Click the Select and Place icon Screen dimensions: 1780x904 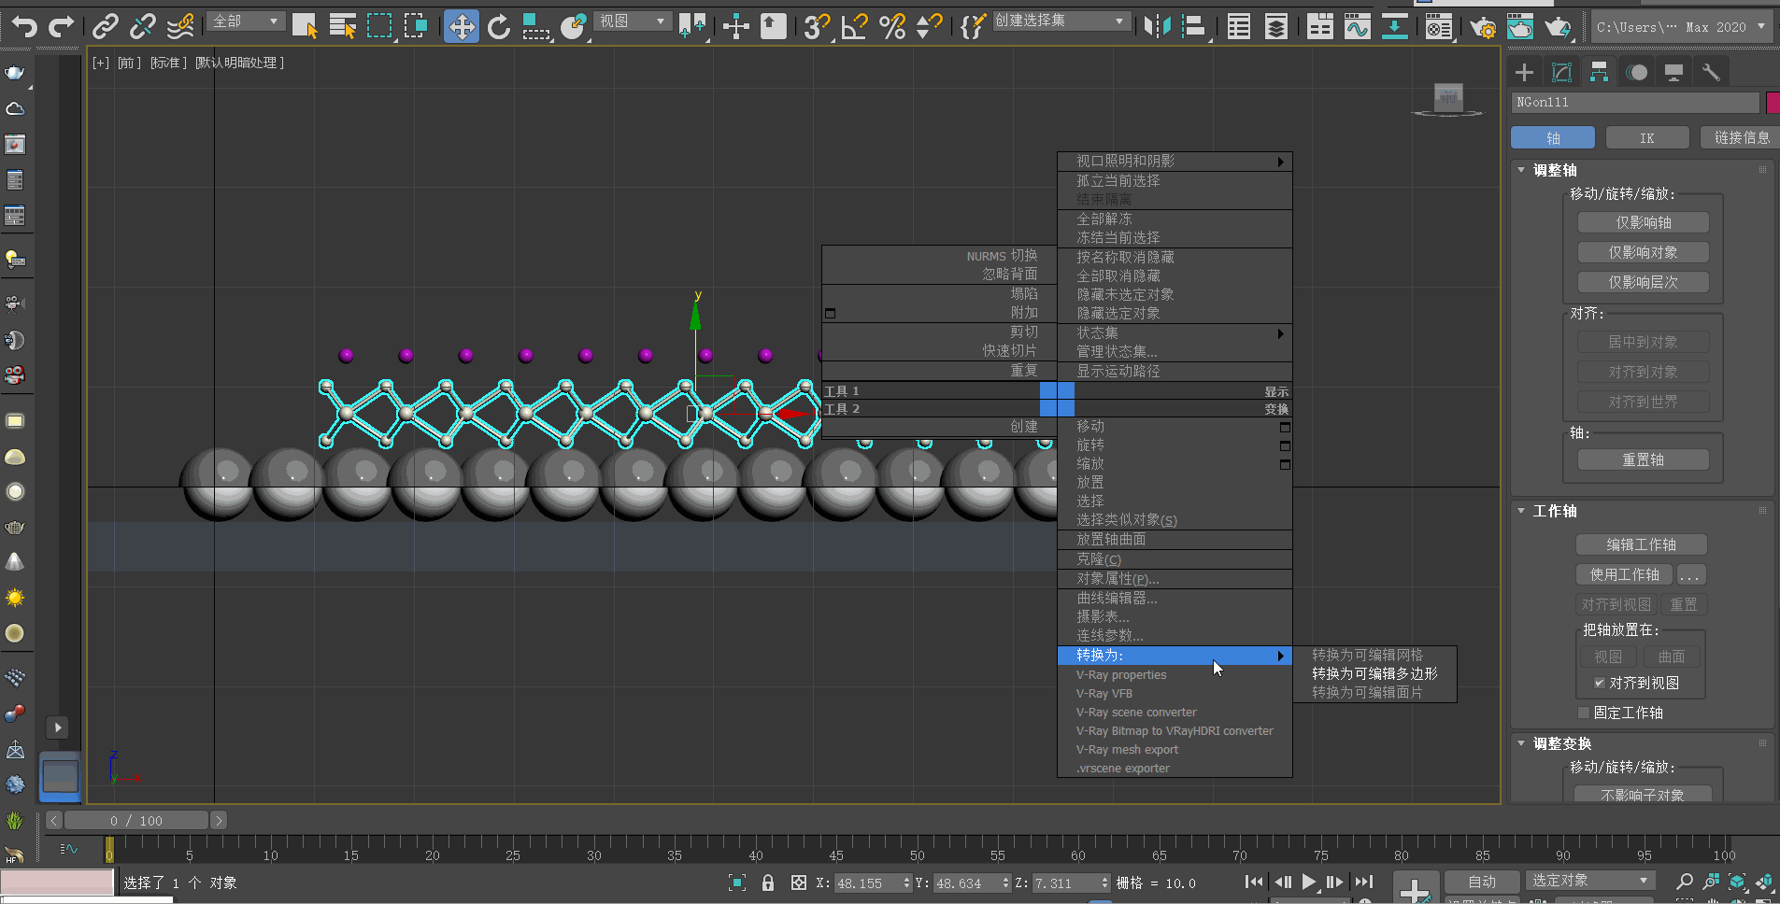573,26
